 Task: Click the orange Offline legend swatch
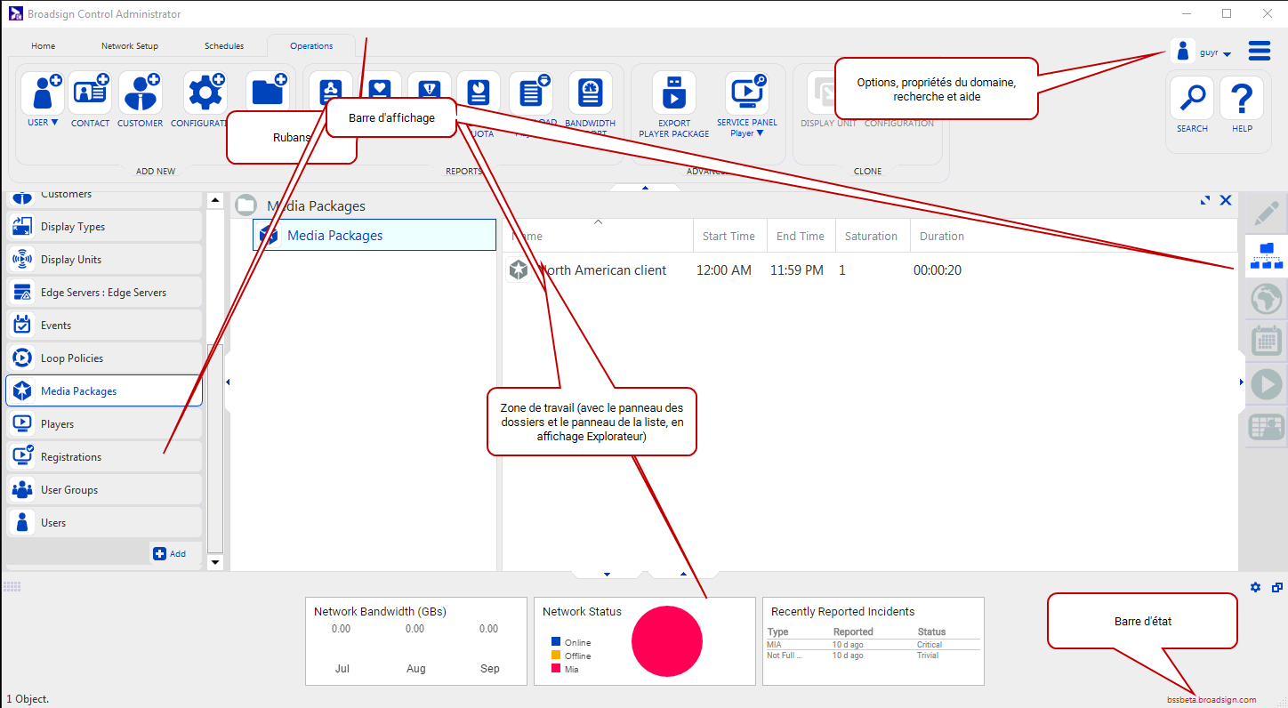[556, 655]
